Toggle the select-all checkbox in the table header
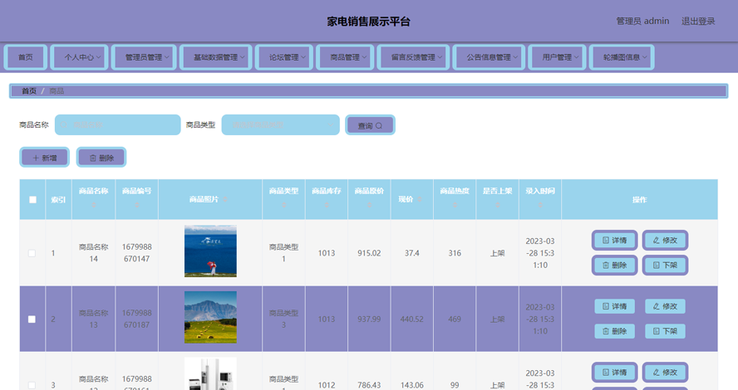 (x=32, y=200)
